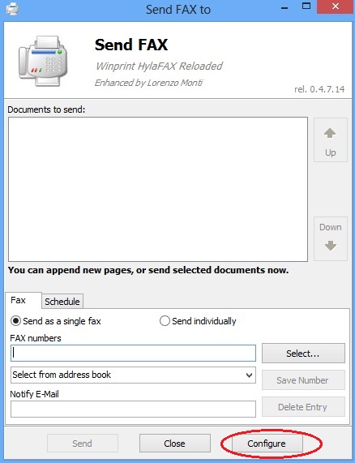Open Configure settings dialog

tap(267, 444)
